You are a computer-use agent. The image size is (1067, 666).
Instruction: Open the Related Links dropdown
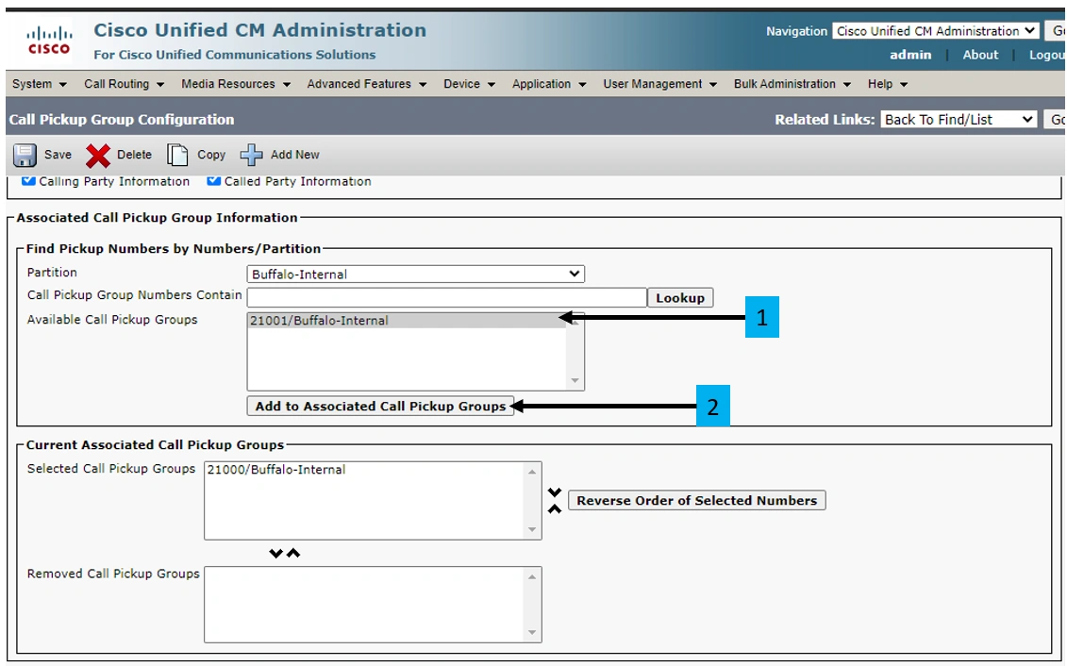point(959,120)
